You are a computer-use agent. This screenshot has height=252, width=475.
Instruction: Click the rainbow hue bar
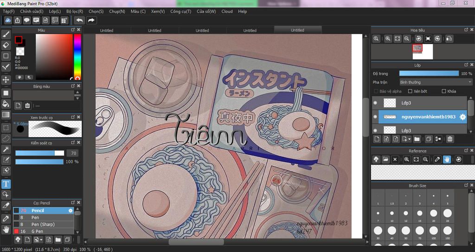[x=77, y=57]
